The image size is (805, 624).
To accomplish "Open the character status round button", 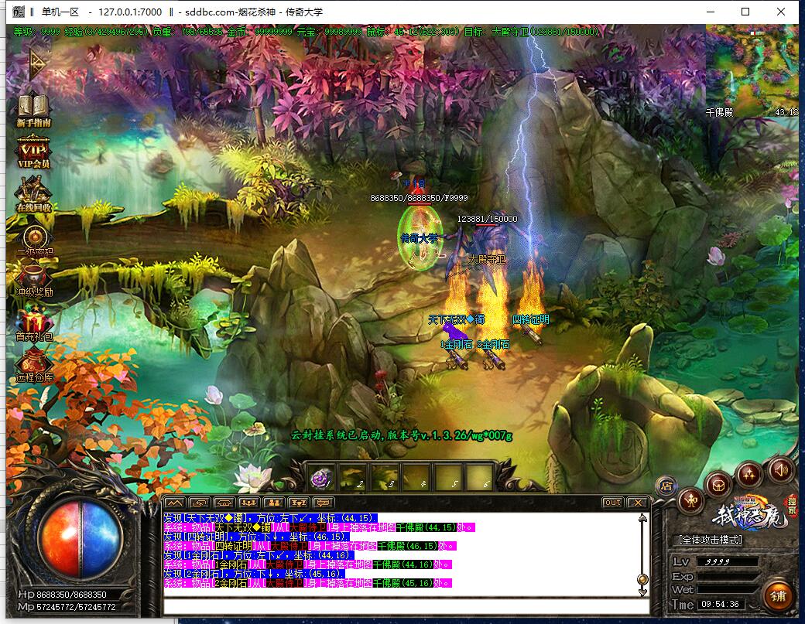I will coord(691,500).
